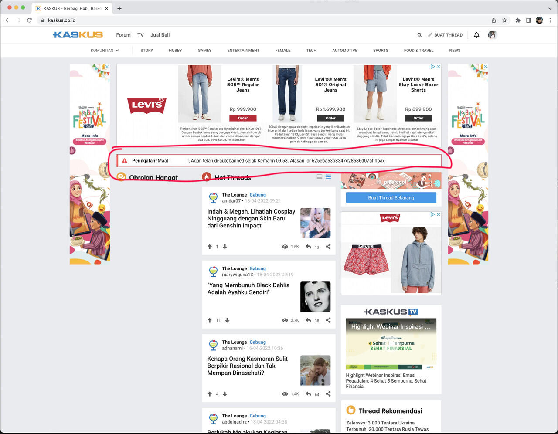This screenshot has width=558, height=434.
Task: Click More Info on left festival banner
Action: point(90,136)
